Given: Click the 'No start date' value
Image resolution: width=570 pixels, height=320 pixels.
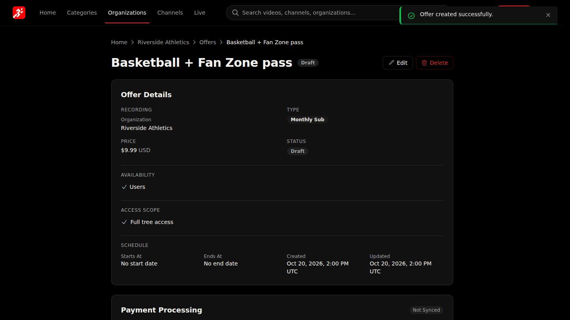Looking at the screenshot, I should click(139, 264).
